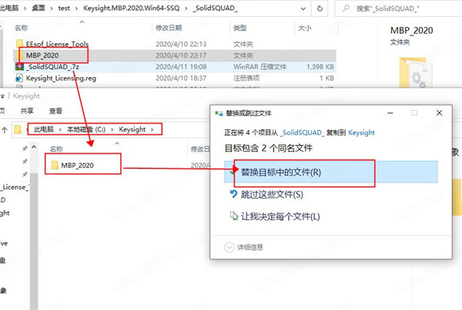
Task: Open the 查看 ribbon tab in the Keysight window
Action: [x=55, y=111]
